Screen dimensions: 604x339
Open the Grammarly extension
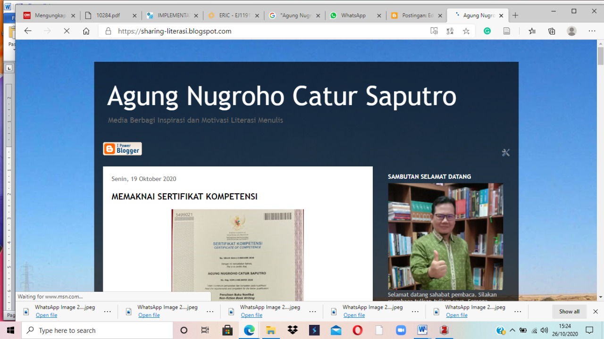coord(487,31)
